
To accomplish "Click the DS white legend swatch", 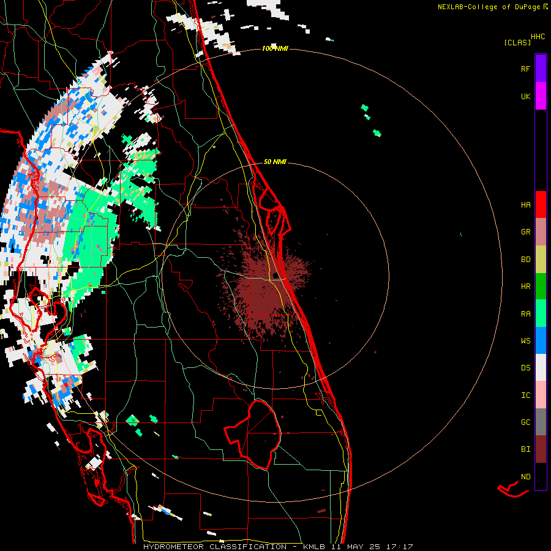I will point(541,368).
